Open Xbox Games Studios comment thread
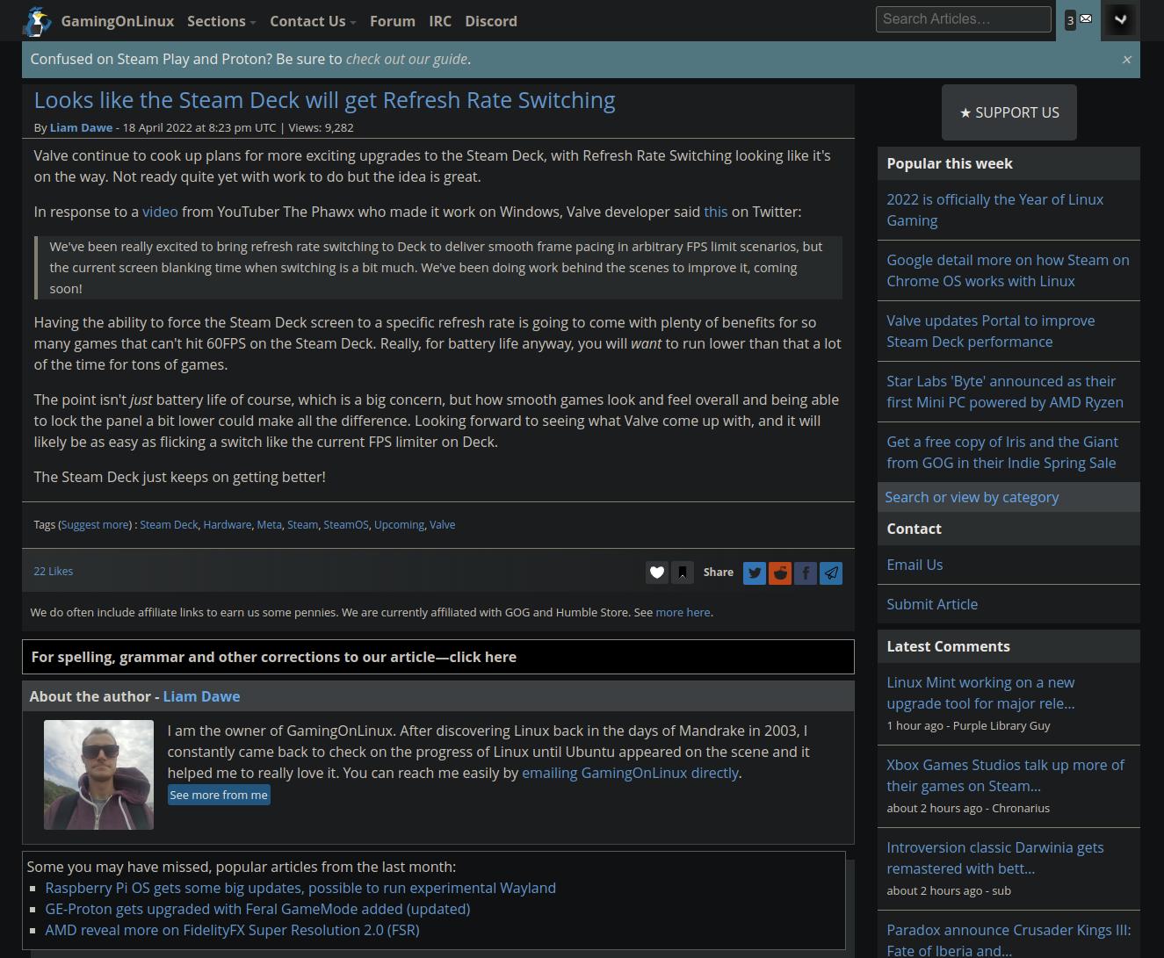 (x=1005, y=775)
